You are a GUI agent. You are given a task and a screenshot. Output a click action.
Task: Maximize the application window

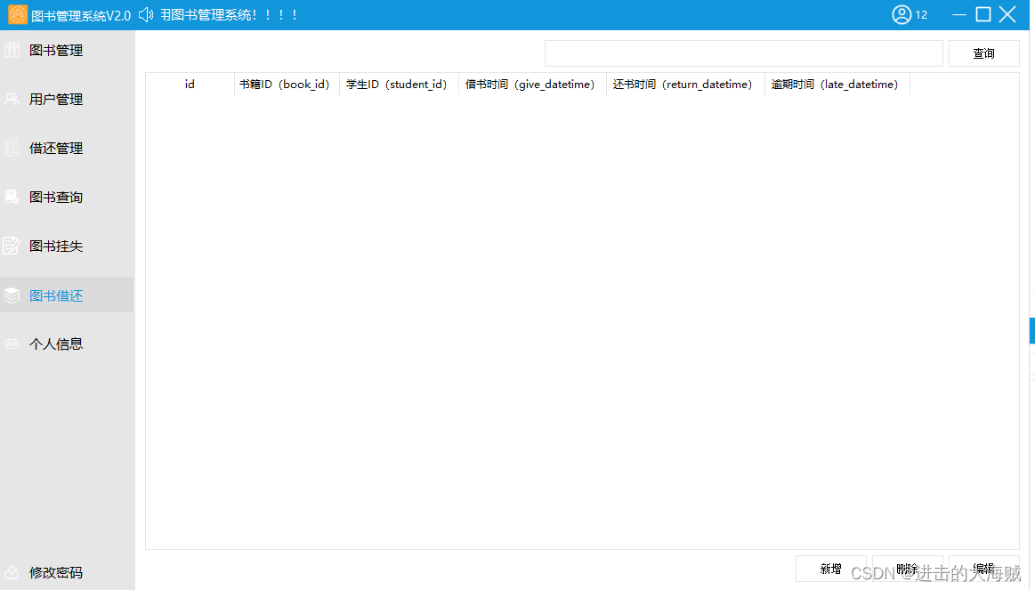pos(983,14)
